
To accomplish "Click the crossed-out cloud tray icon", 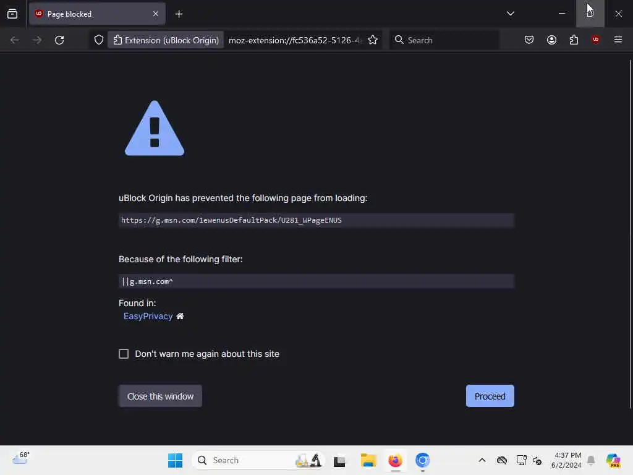I will [x=502, y=460].
